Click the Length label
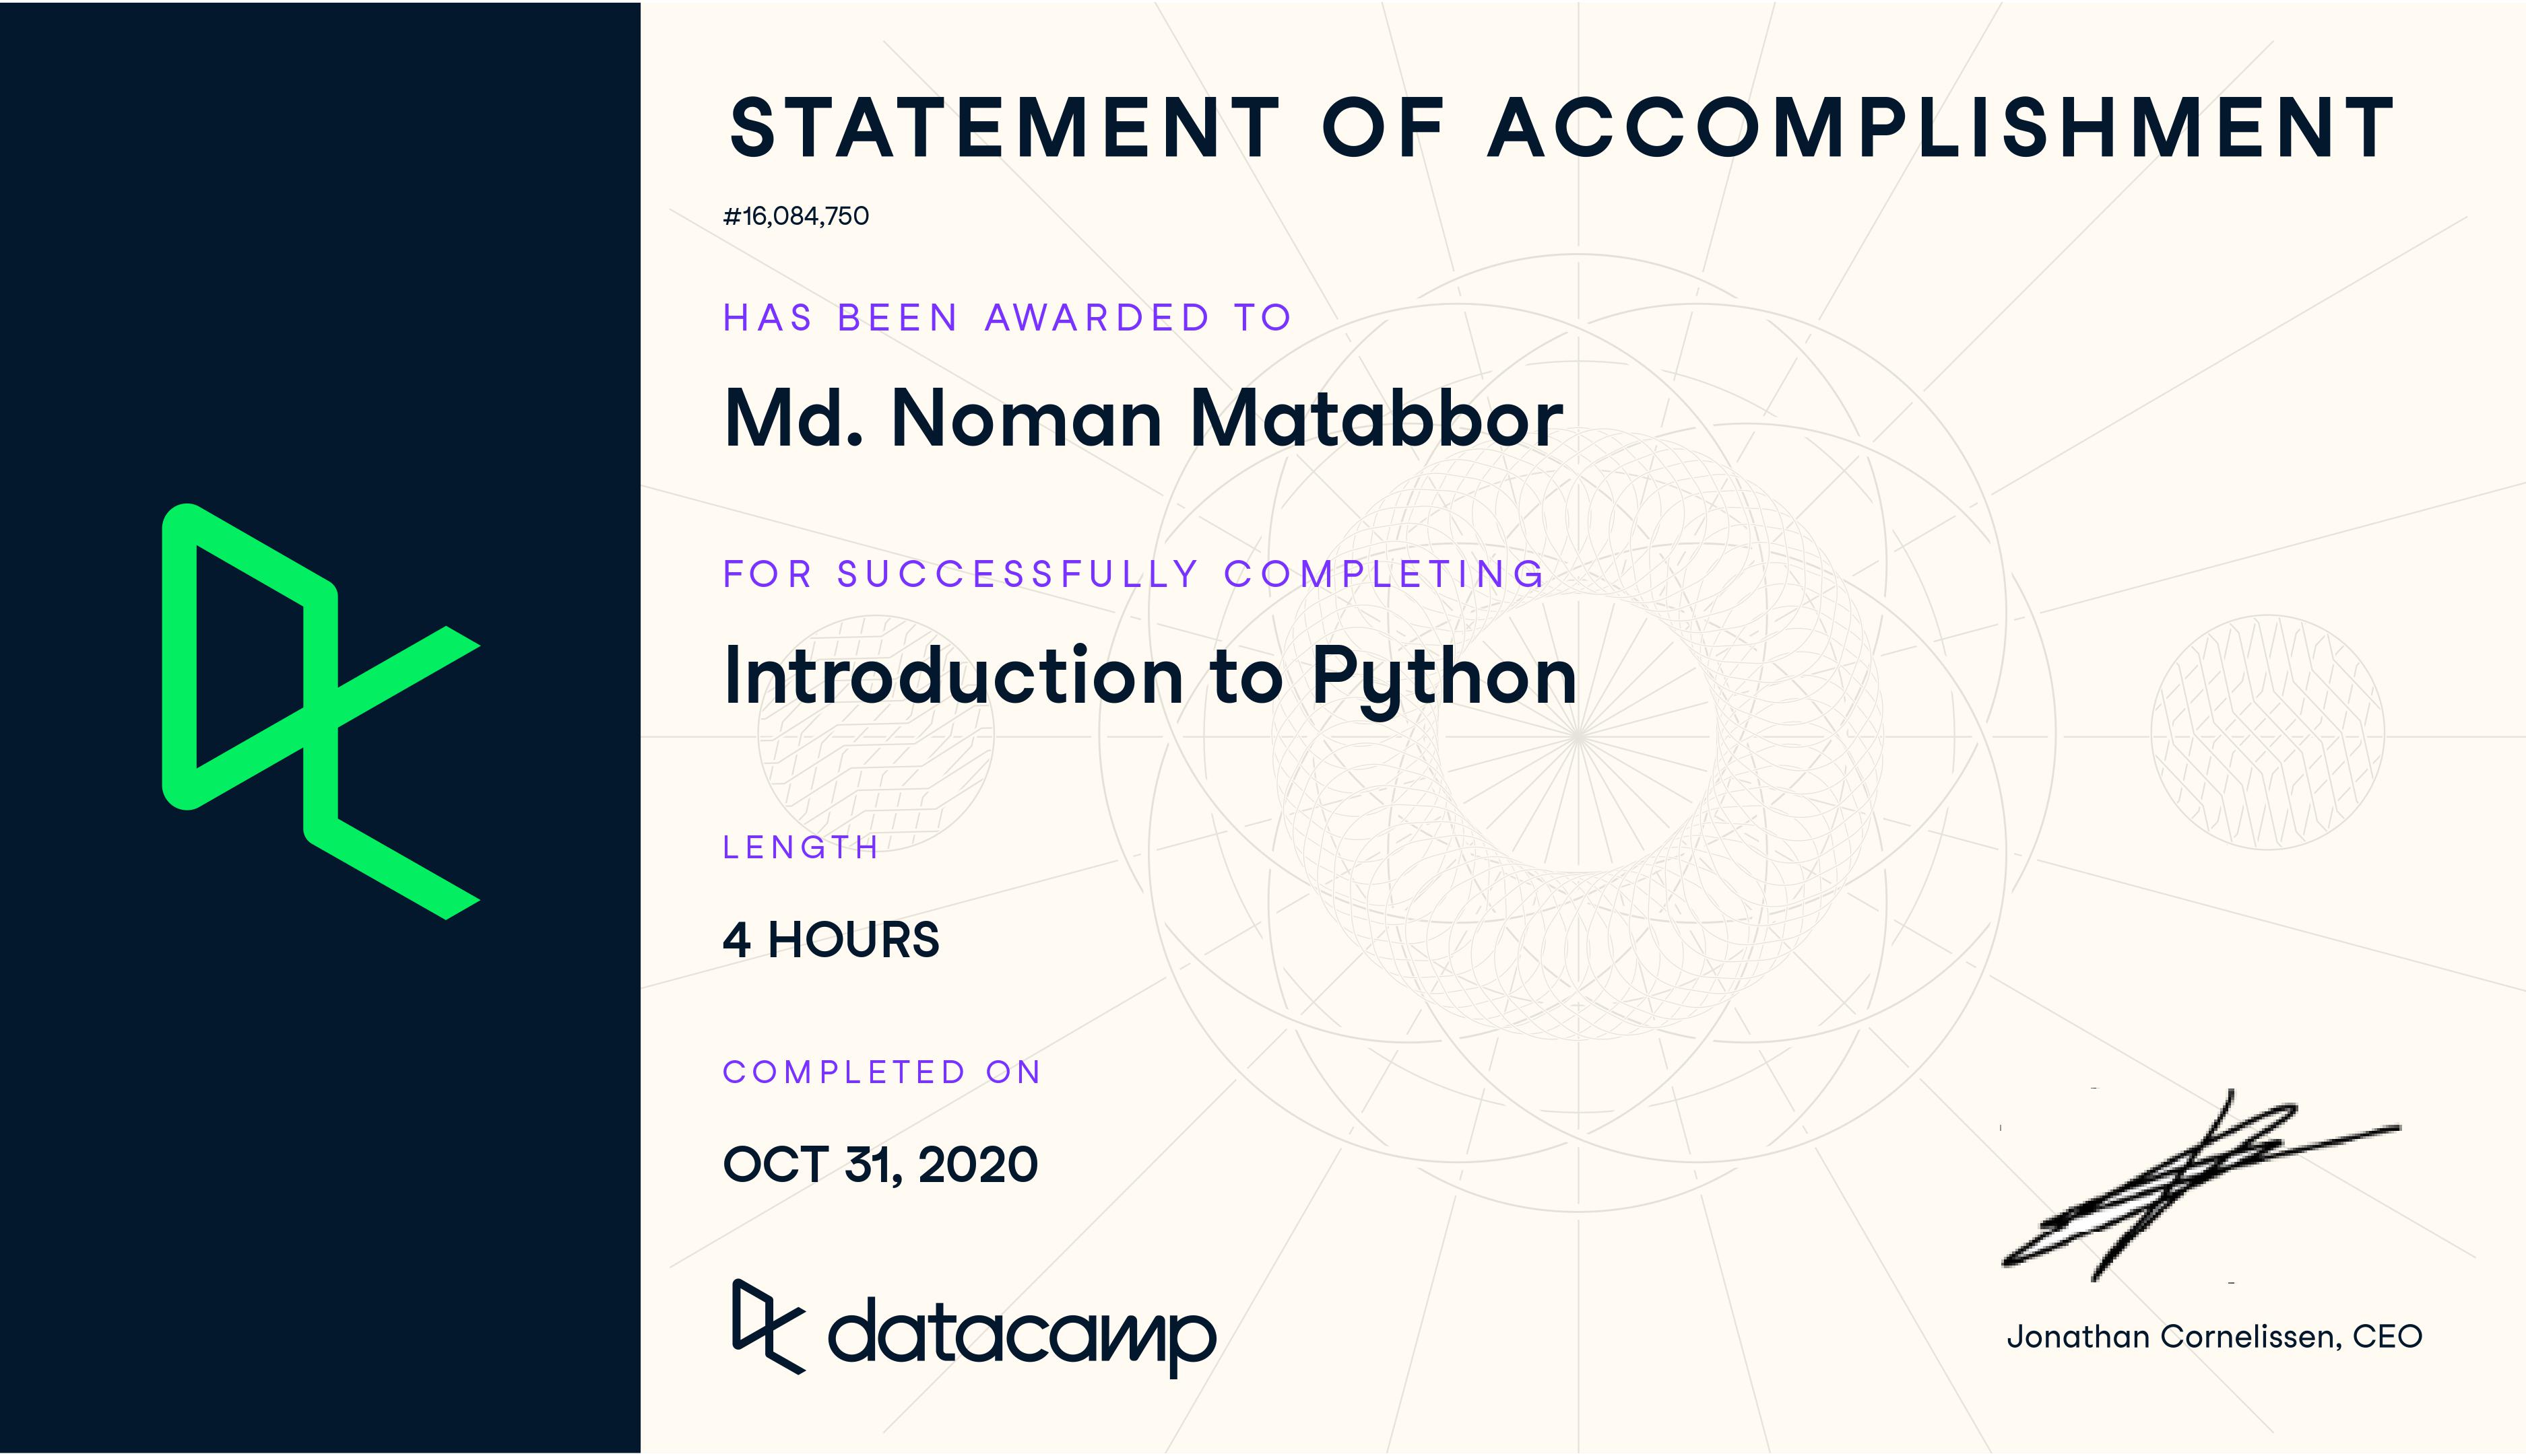Image resolution: width=2526 pixels, height=1456 pixels. (800, 848)
